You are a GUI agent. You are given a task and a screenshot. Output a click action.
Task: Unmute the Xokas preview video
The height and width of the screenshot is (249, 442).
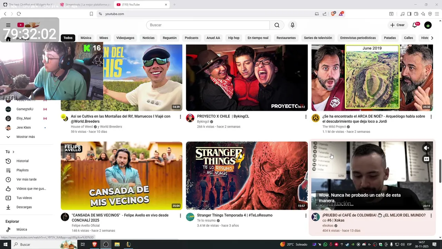click(426, 148)
